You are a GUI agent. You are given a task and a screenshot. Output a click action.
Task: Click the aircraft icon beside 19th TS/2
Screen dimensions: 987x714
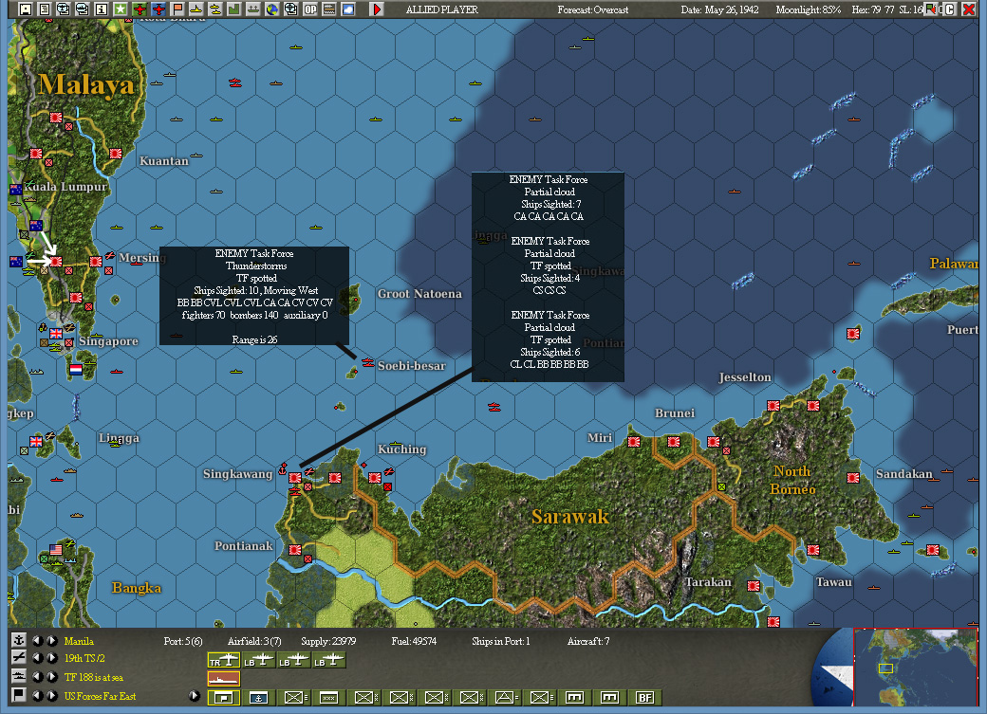point(19,658)
